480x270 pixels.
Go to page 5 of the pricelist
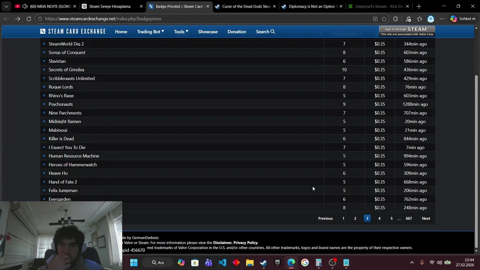click(391, 218)
